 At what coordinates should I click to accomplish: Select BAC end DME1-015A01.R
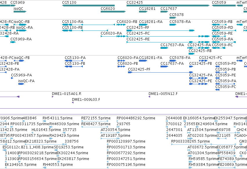pyautogui.click(x=53, y=97)
